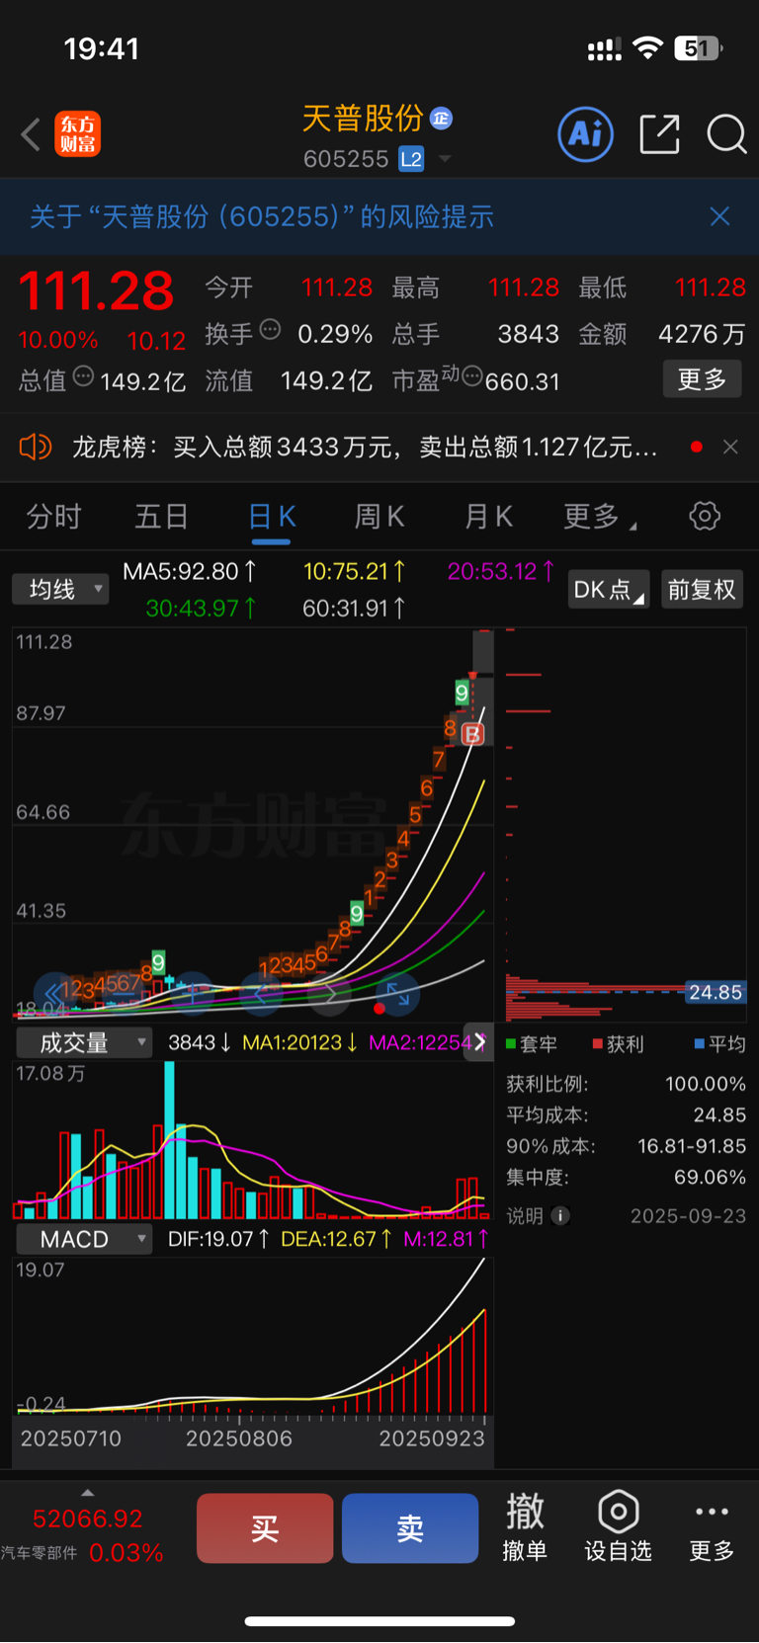Open the search magnifier icon

(726, 134)
